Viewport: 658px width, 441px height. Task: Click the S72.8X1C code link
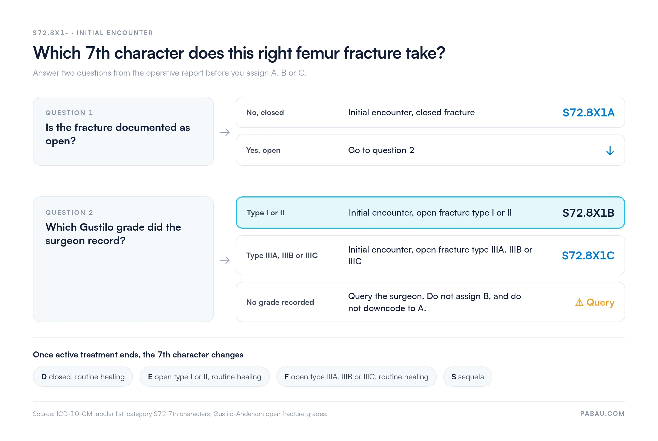(x=588, y=256)
